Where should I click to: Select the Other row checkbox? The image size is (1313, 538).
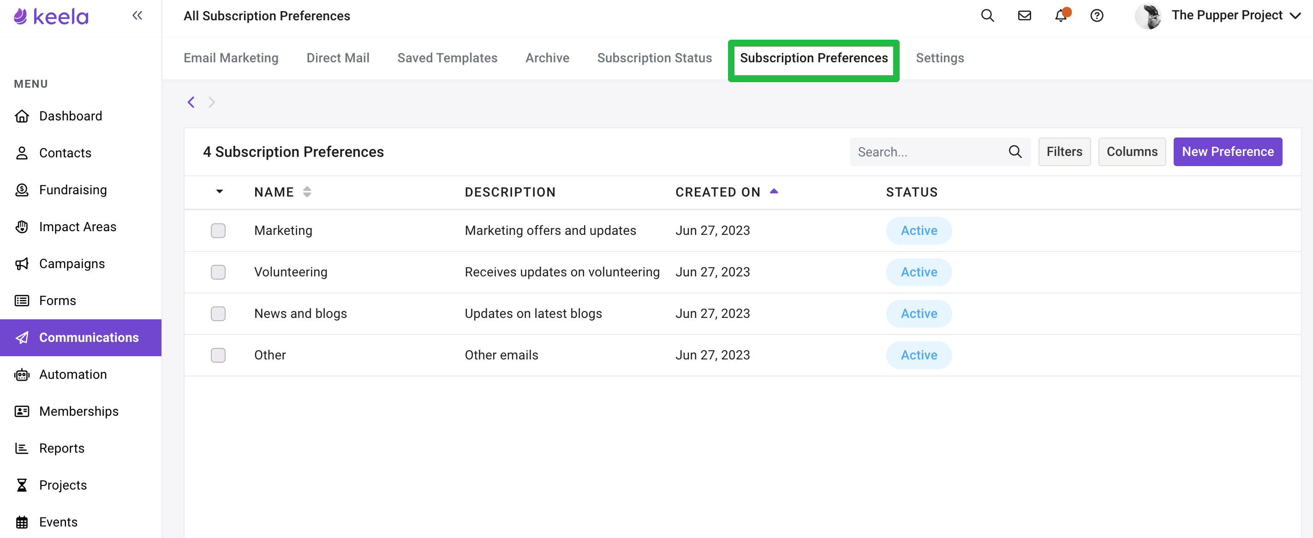tap(218, 355)
